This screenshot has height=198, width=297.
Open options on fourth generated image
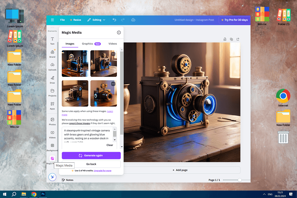(113, 84)
